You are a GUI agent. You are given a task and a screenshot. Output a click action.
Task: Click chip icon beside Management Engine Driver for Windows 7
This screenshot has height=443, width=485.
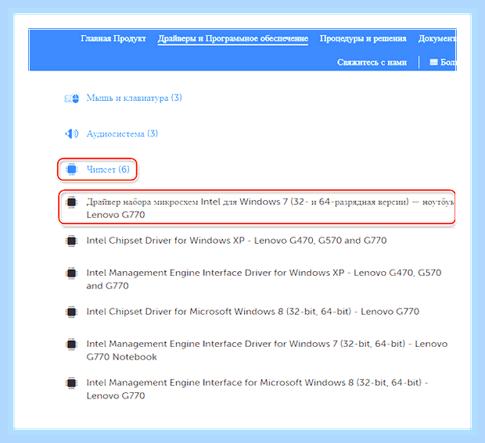tap(71, 344)
